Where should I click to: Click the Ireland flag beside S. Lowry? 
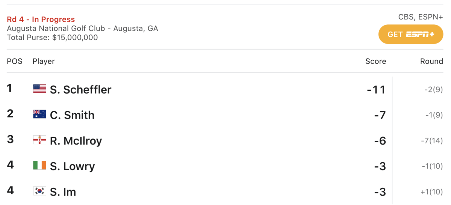coord(39,166)
